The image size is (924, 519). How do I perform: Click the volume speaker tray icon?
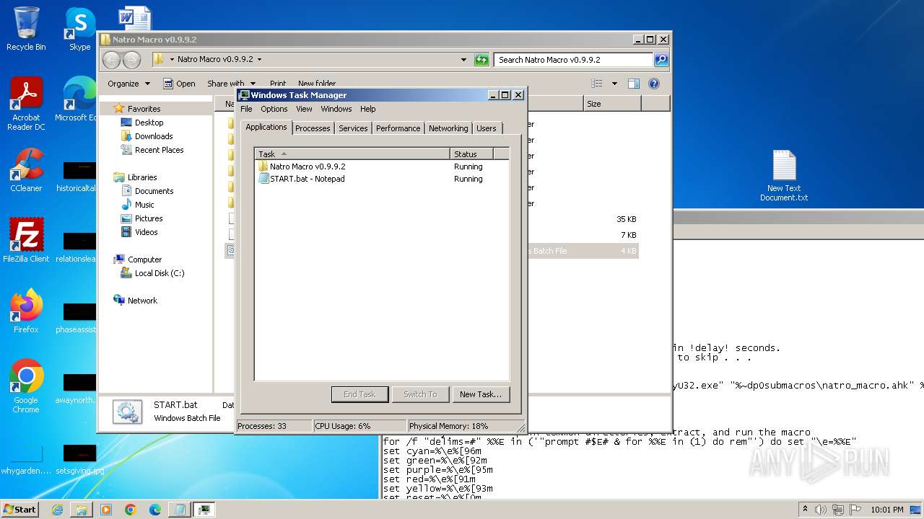pyautogui.click(x=821, y=510)
